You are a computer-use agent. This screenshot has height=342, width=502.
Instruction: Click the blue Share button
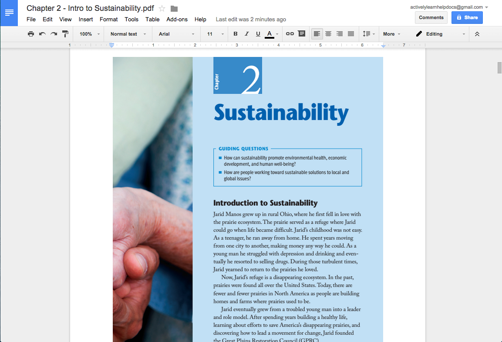[x=467, y=17]
